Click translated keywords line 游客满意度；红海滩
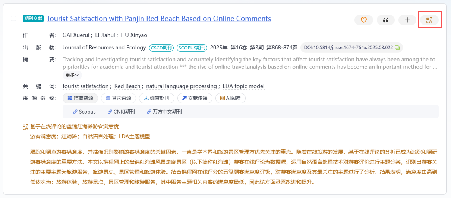451x198 pixels. 90,137
